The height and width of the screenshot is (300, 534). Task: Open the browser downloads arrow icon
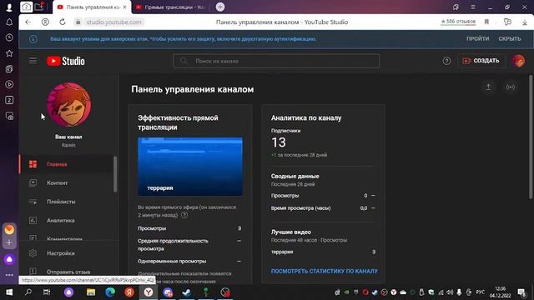(x=525, y=22)
